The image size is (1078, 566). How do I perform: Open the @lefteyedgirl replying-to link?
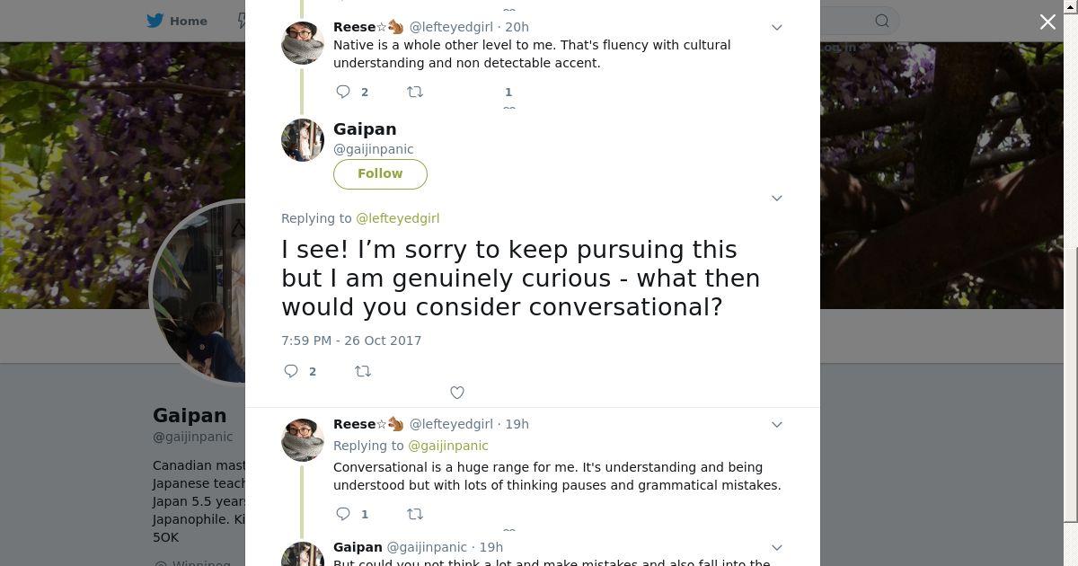(397, 218)
